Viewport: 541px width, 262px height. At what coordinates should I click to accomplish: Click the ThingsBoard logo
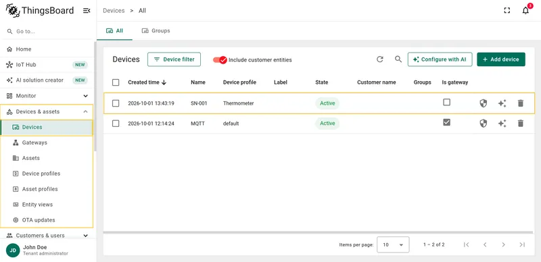point(40,11)
